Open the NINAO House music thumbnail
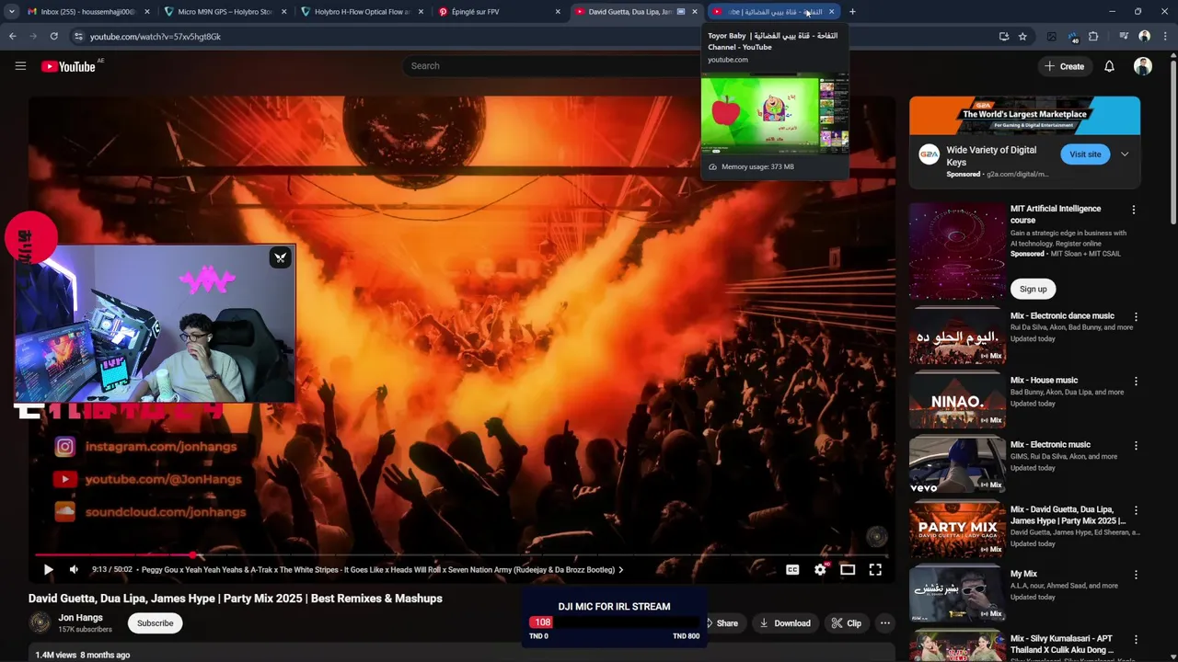This screenshot has height=662, width=1178. pos(957,401)
